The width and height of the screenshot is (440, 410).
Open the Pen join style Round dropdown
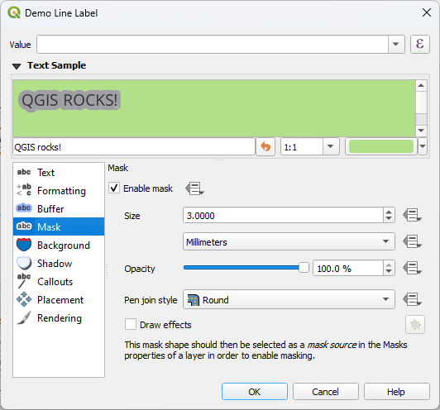(289, 299)
